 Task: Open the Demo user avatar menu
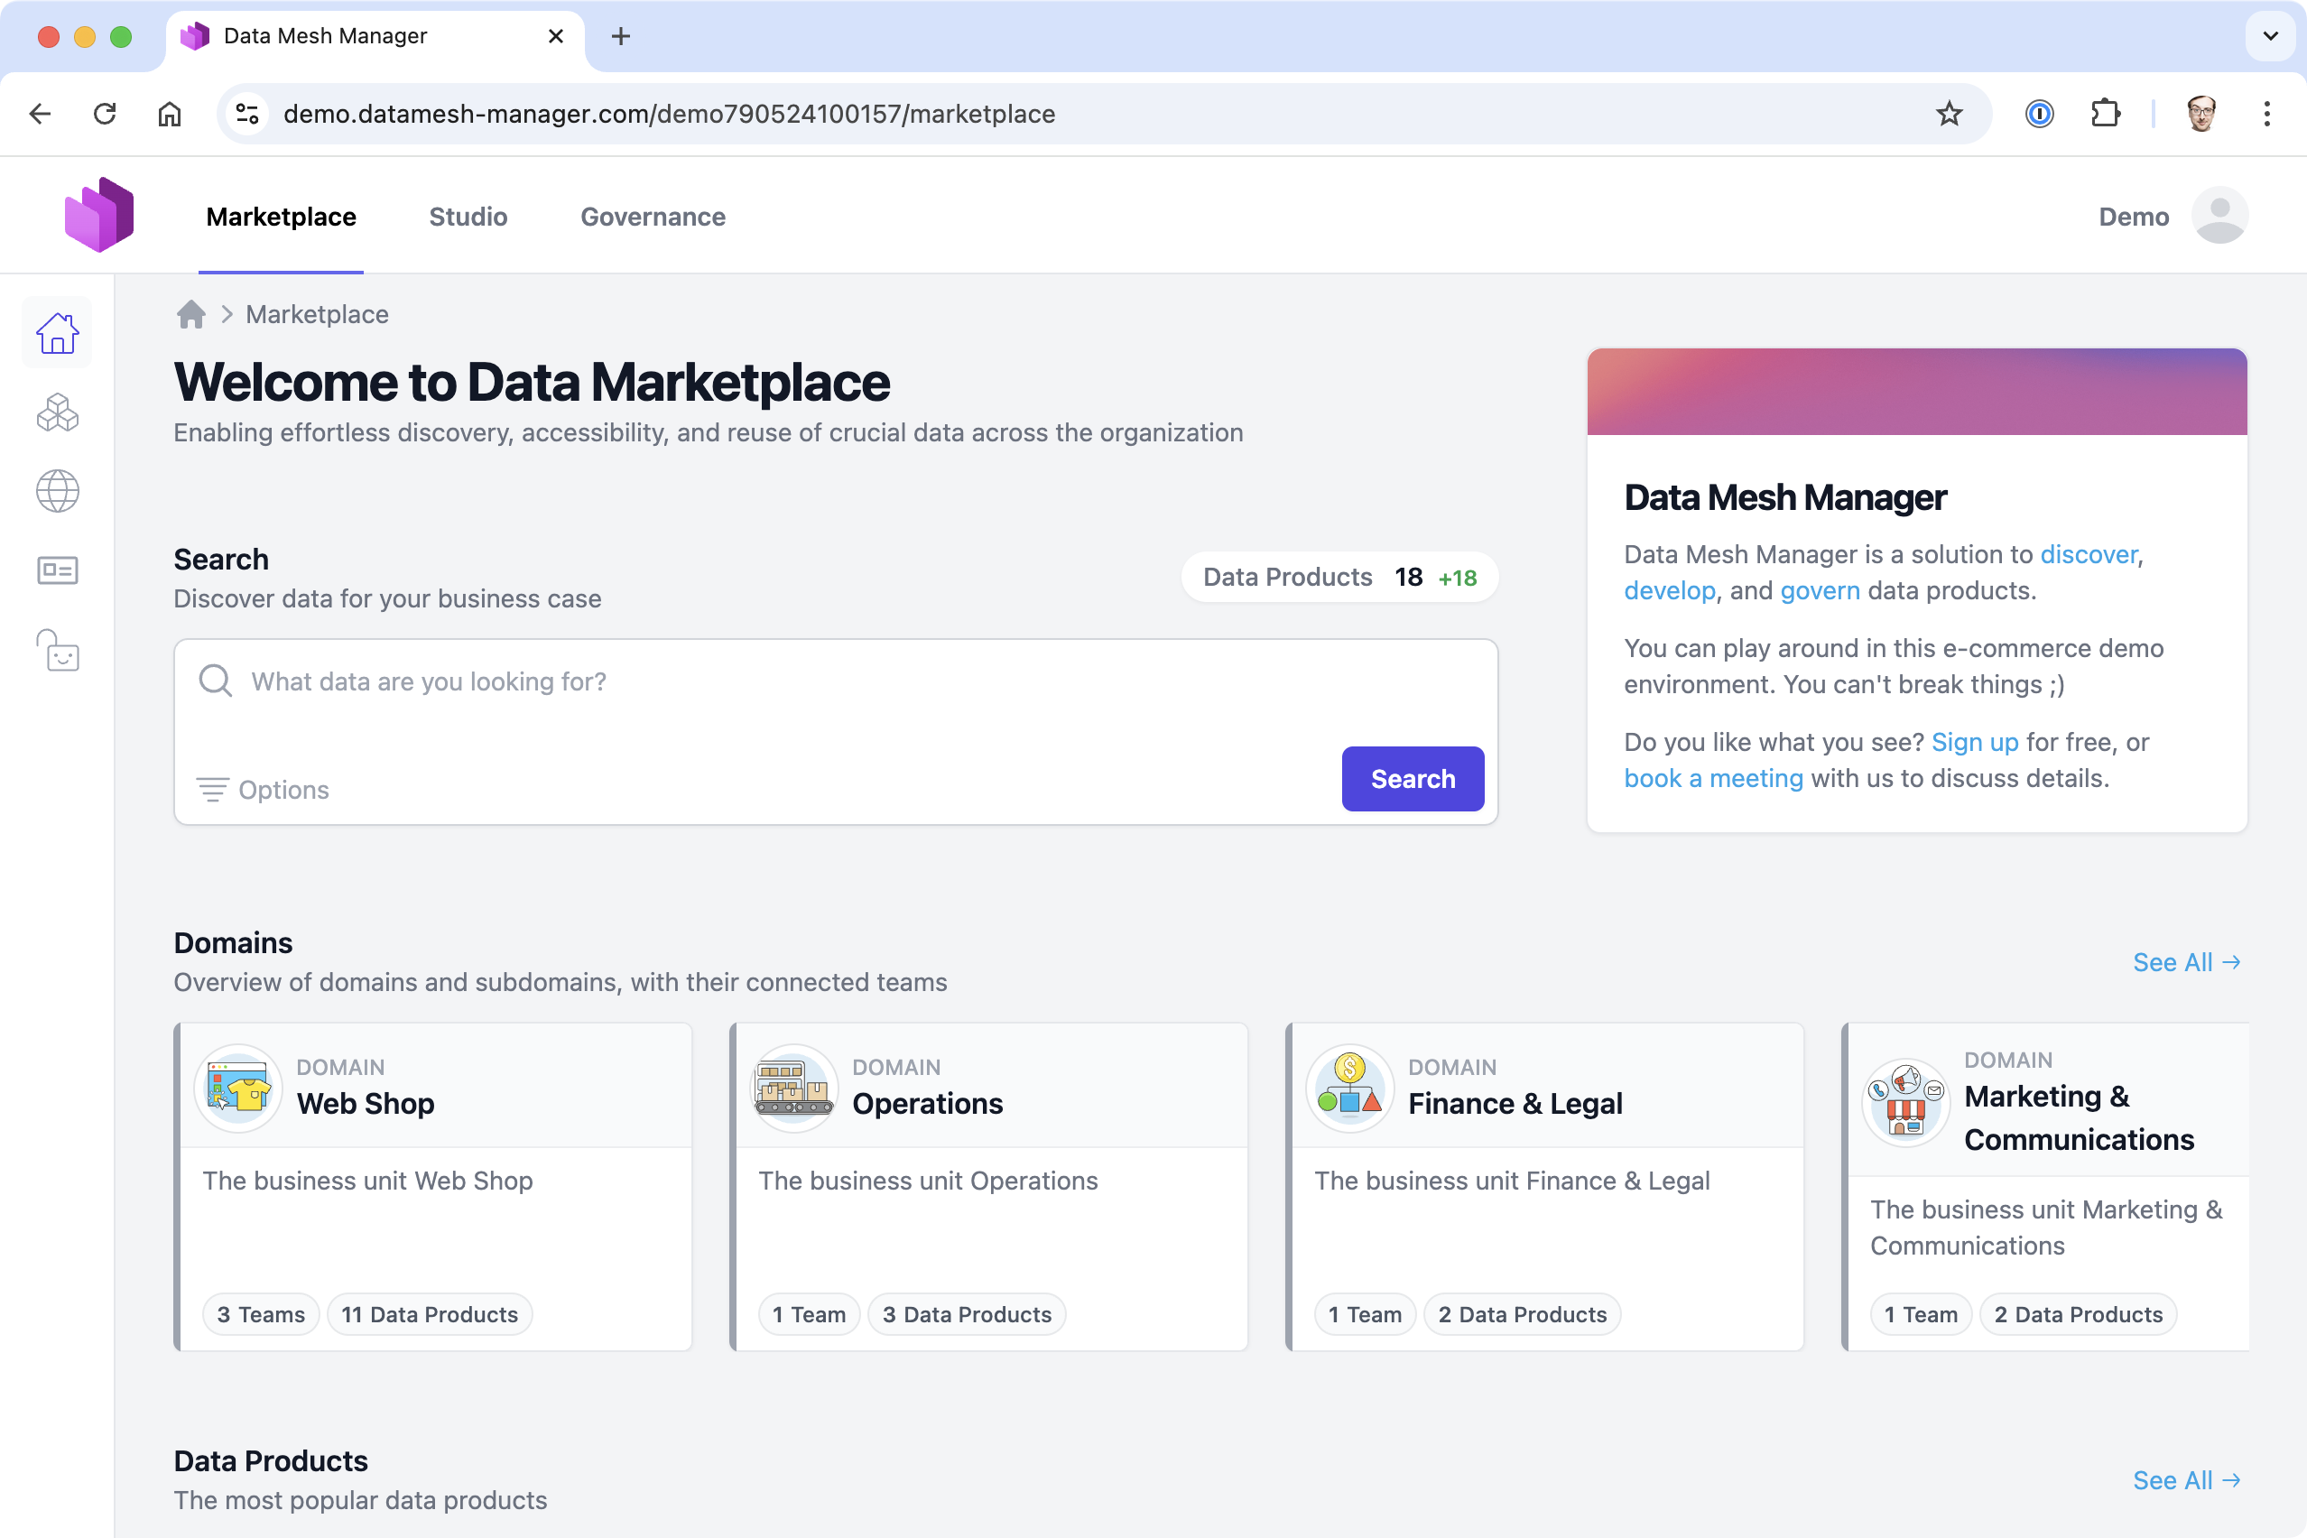pos(2219,216)
